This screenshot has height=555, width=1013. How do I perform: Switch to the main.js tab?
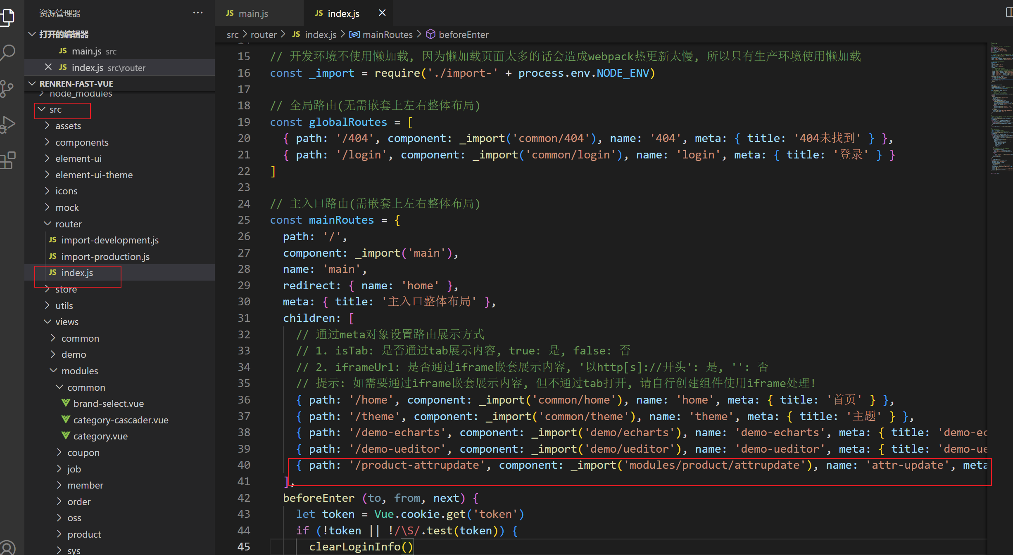[253, 14]
